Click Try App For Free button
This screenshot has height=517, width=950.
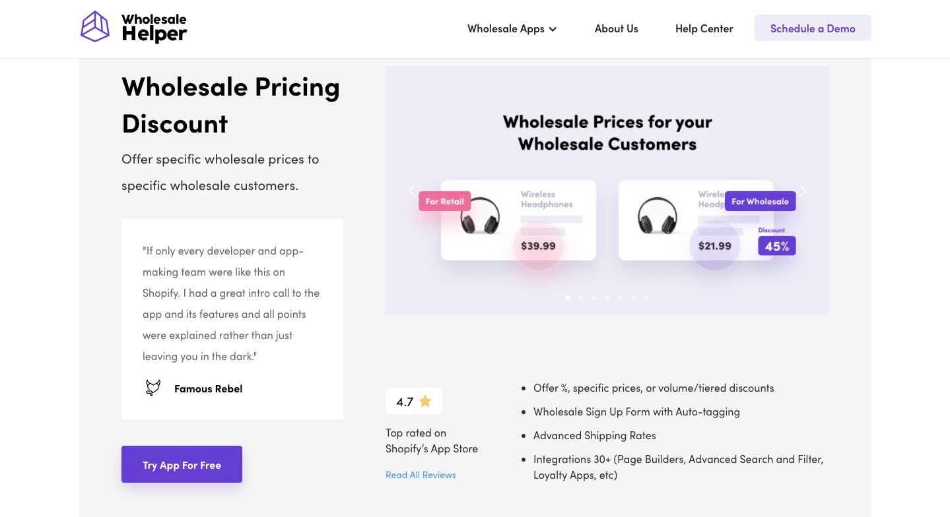[182, 465]
